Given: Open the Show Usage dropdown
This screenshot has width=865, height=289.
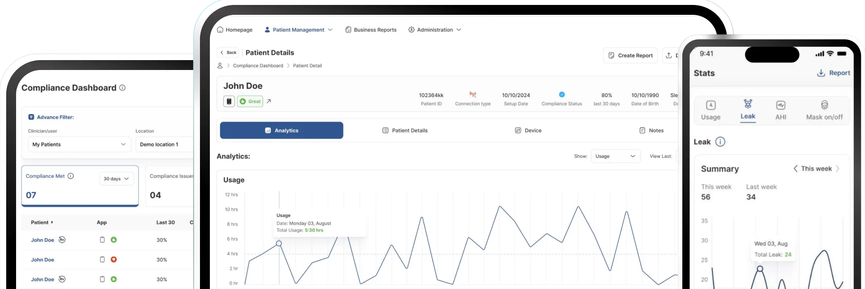Looking at the screenshot, I should [x=615, y=156].
